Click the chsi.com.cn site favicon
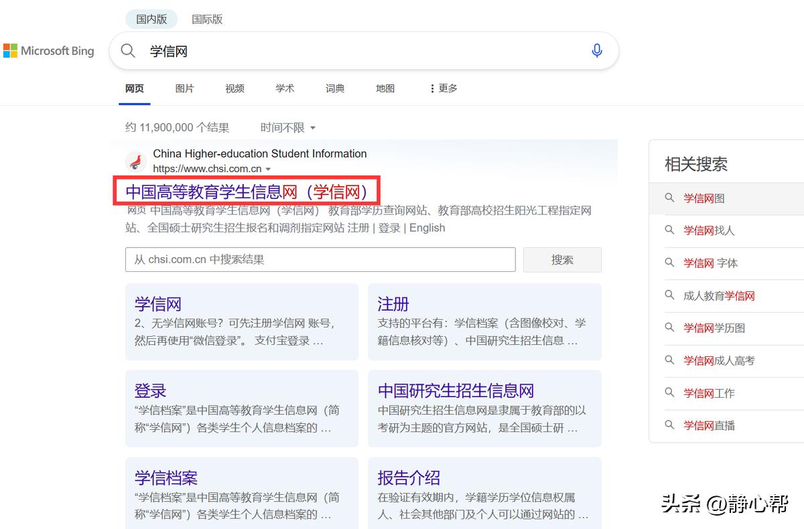The width and height of the screenshot is (804, 529). (136, 161)
